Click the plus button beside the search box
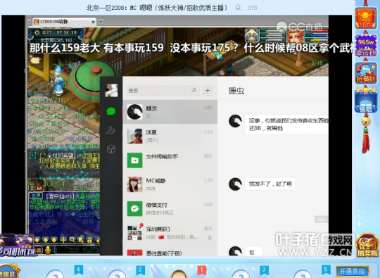 coord(208,90)
